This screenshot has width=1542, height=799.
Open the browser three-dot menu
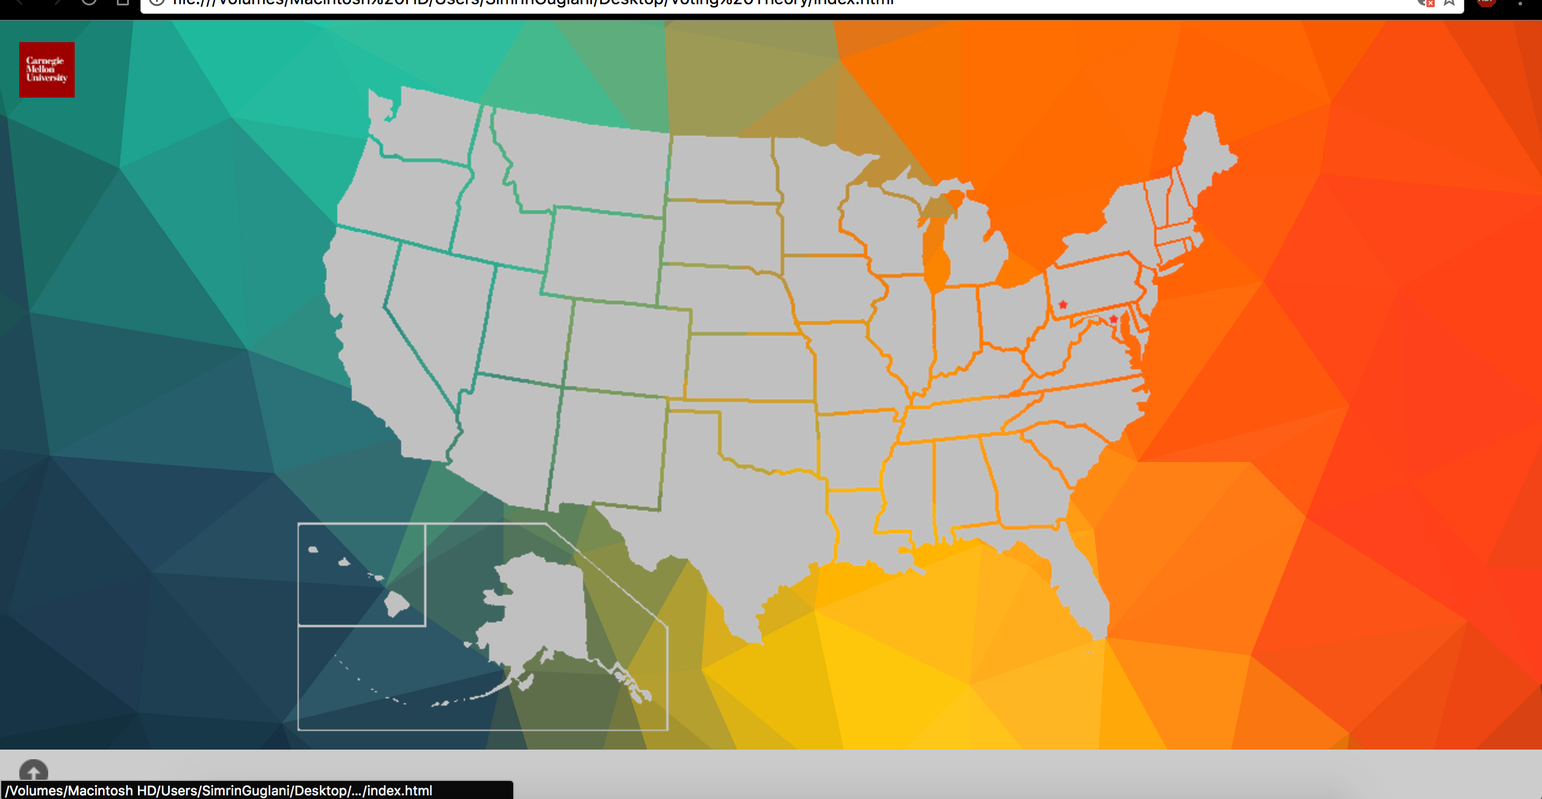1520,3
